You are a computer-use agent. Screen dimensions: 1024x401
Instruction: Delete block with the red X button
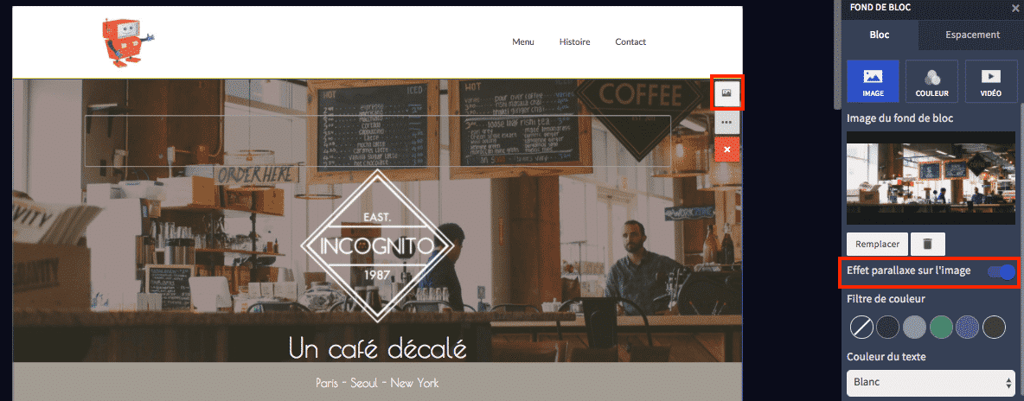tap(726, 150)
